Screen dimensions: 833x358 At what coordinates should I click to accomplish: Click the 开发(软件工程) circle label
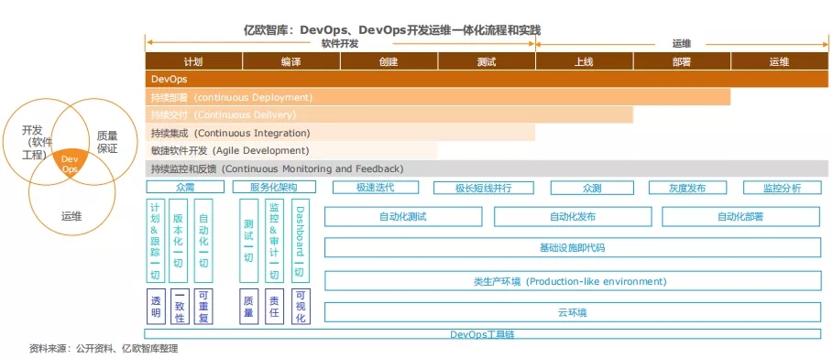click(36, 142)
